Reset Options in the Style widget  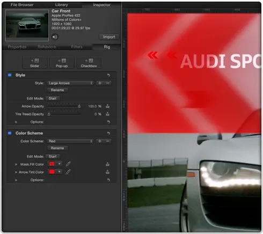pyautogui.click(x=108, y=122)
